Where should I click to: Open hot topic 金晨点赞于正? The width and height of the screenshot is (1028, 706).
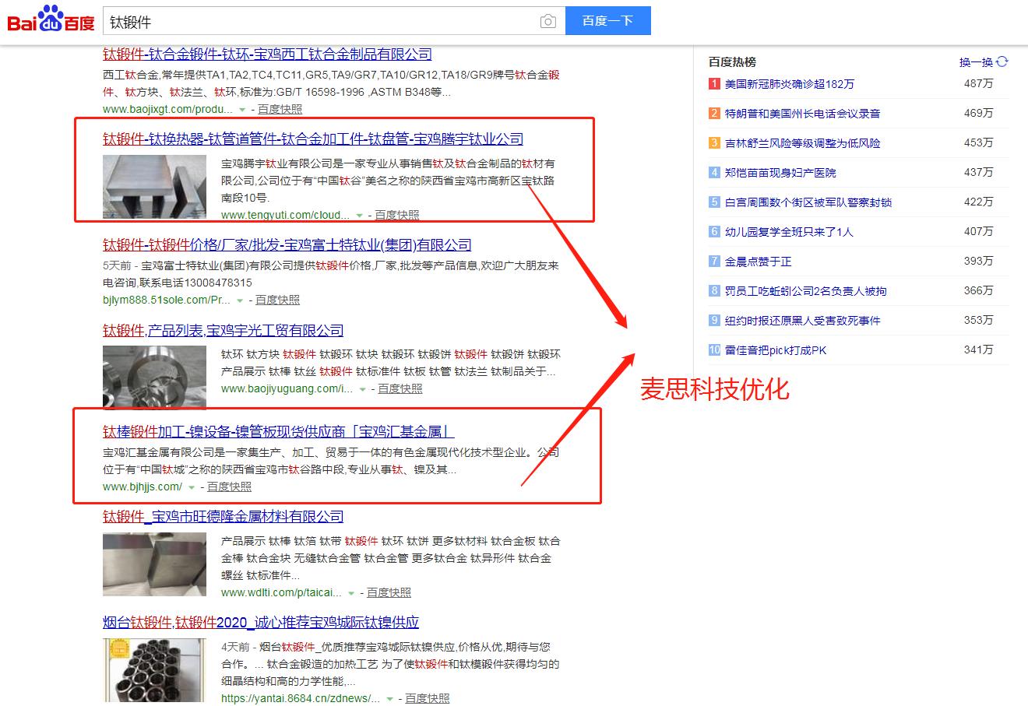tap(758, 262)
